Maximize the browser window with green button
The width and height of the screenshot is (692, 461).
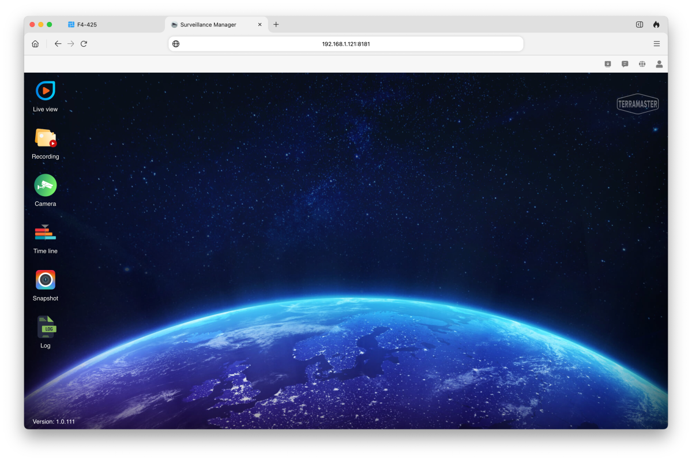[50, 24]
